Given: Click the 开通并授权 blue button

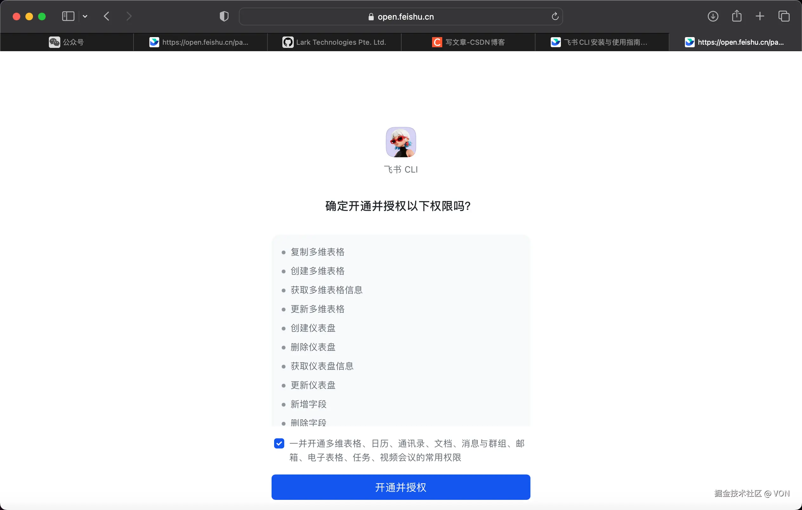Looking at the screenshot, I should 400,487.
